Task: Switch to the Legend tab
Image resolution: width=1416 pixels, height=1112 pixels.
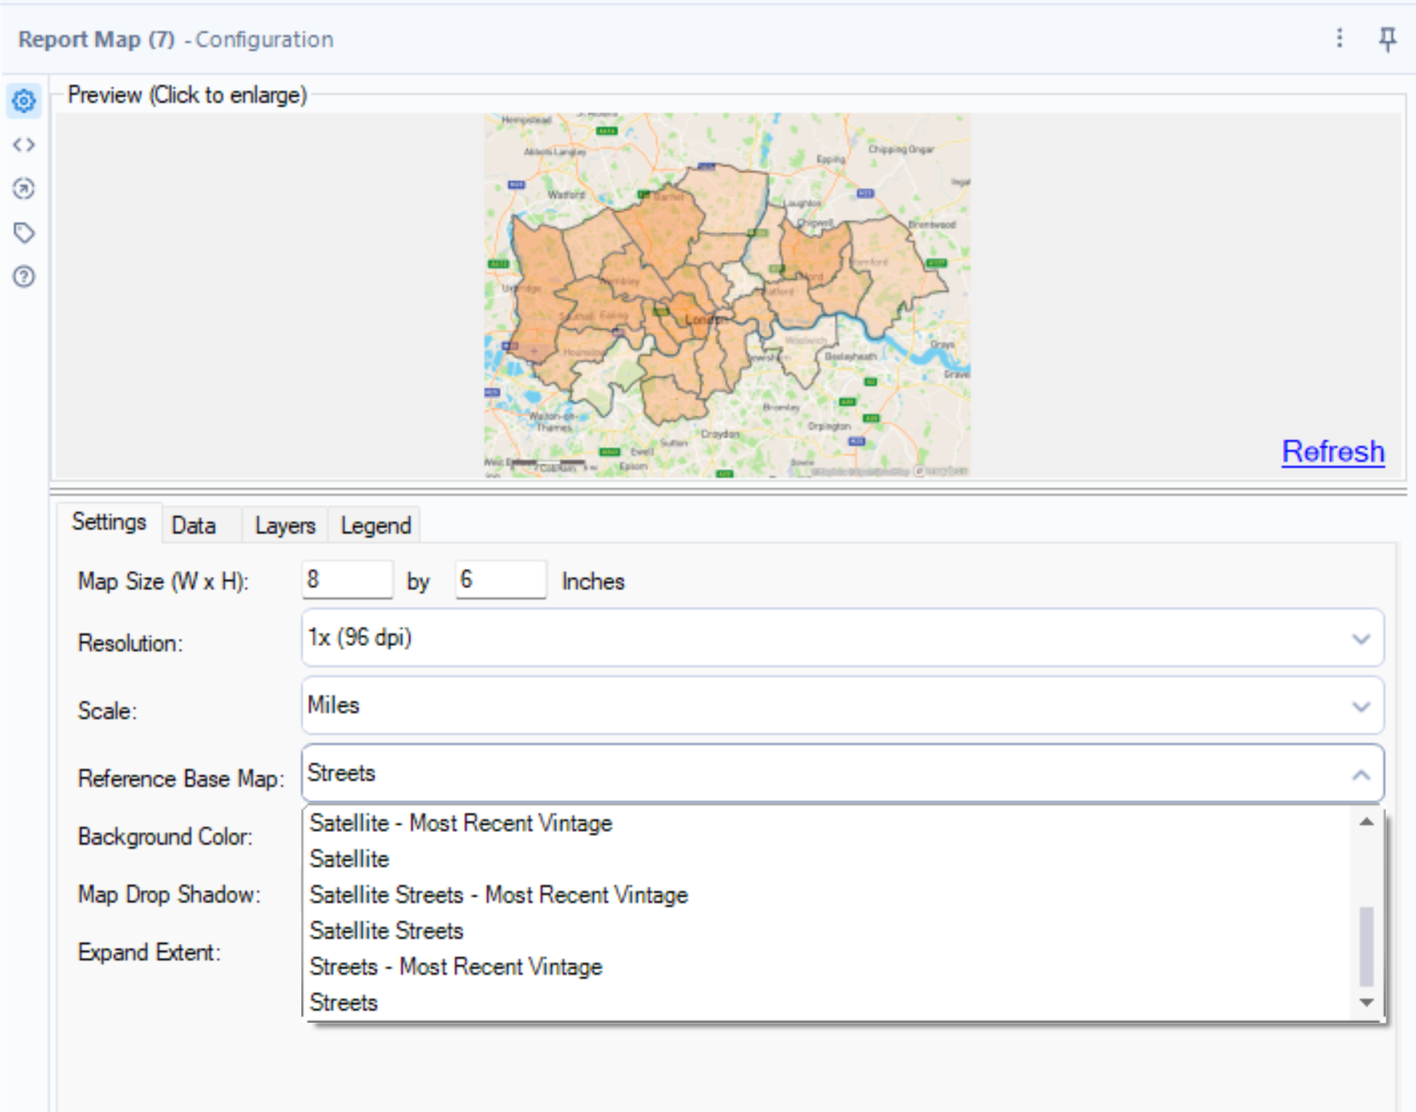Action: point(375,526)
